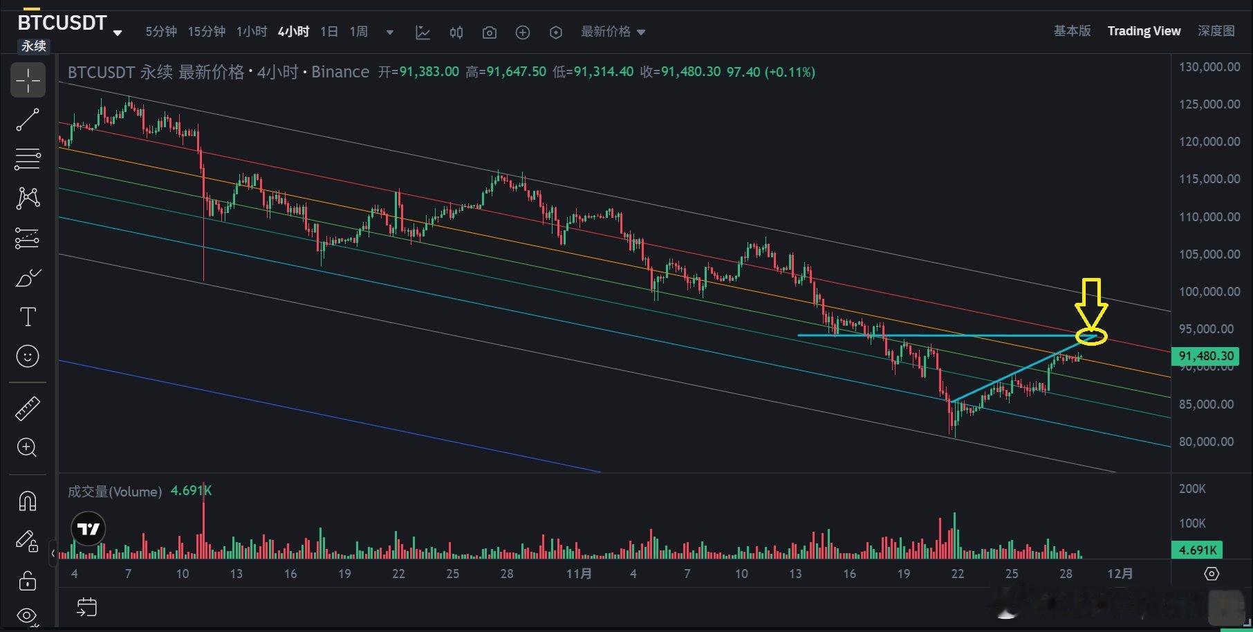This screenshot has height=632, width=1253.
Task: Select the 15分钟 interval
Action: [207, 32]
